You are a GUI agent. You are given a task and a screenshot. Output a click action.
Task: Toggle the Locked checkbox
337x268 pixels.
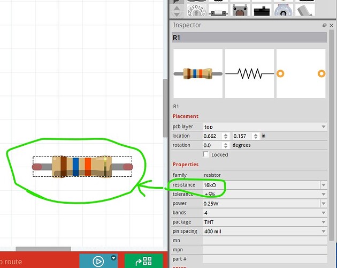pyautogui.click(x=206, y=154)
